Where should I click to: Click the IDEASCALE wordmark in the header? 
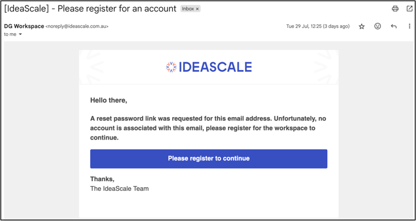(x=215, y=67)
